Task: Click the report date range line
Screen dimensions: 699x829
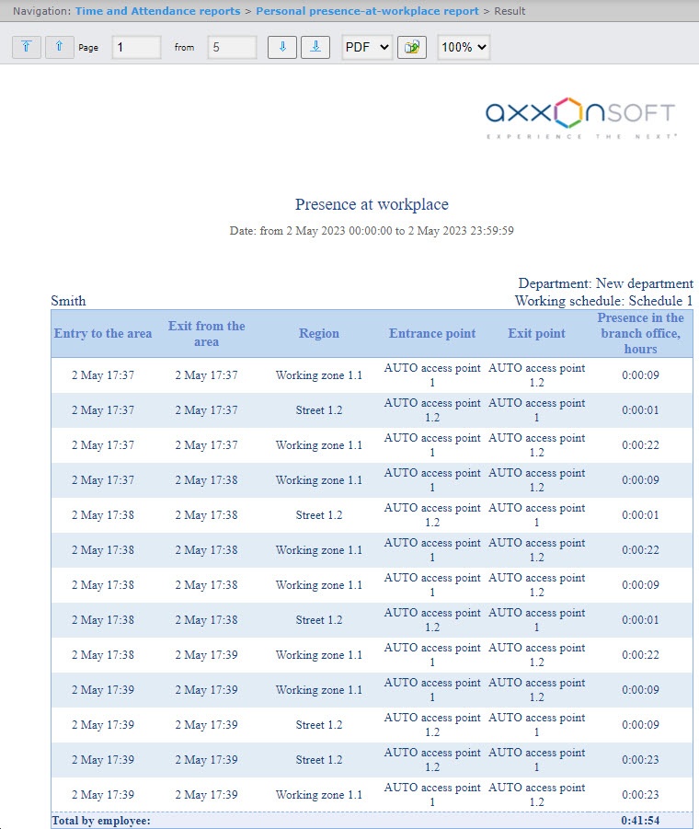Action: pos(372,231)
